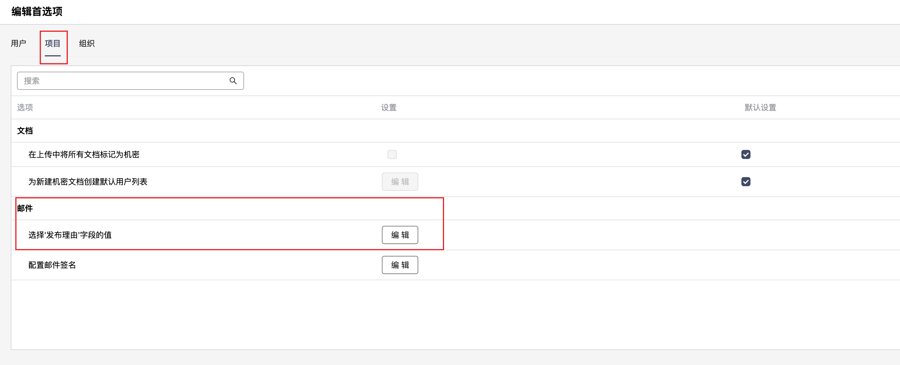The image size is (900, 365).
Task: Click 编辑 button for 为新建机密文档创建默认用户列表
Action: coord(400,181)
